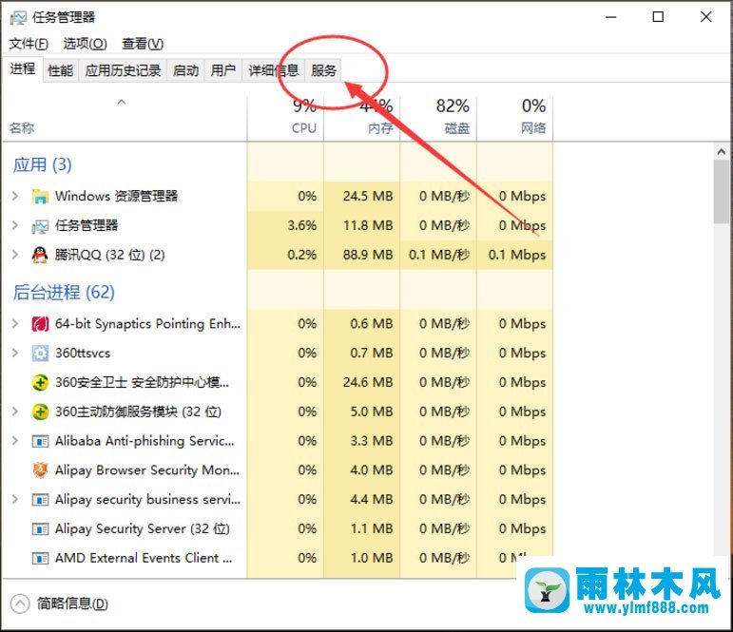
Task: Click the 简略信息 collapse arrow icon
Action: pos(20,603)
